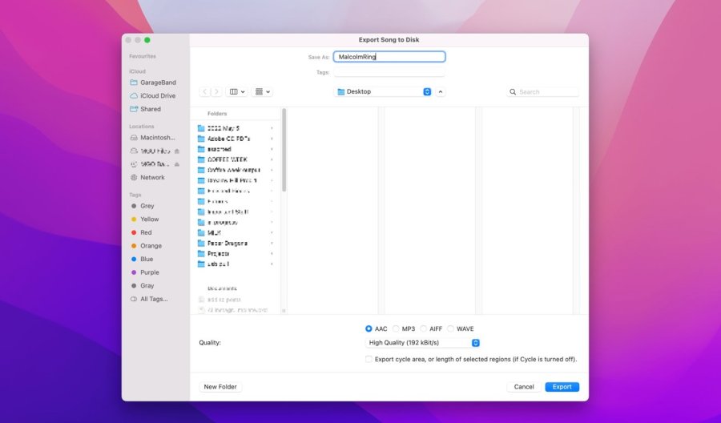Click the Paper Dragons folder icon
The height and width of the screenshot is (423, 721).
point(201,244)
